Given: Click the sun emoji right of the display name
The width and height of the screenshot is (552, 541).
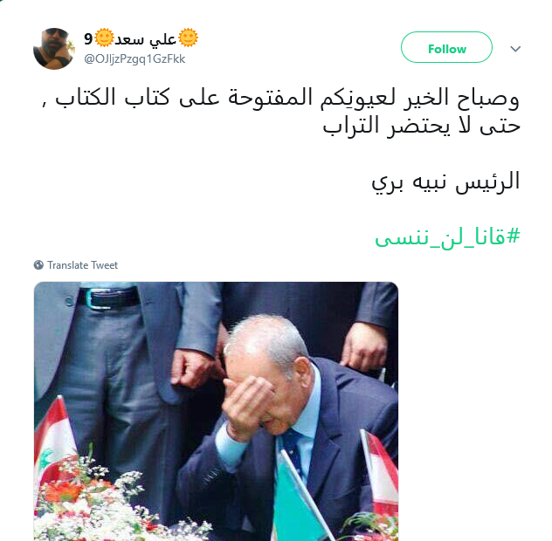Looking at the screenshot, I should 188,38.
